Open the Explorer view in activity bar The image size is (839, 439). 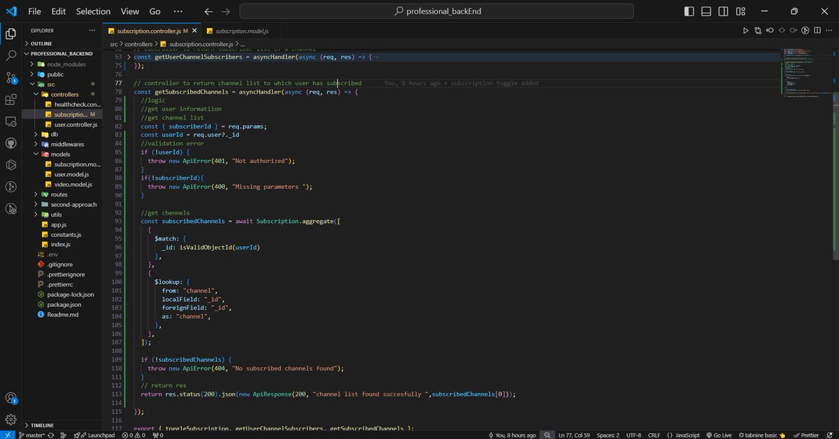10,33
